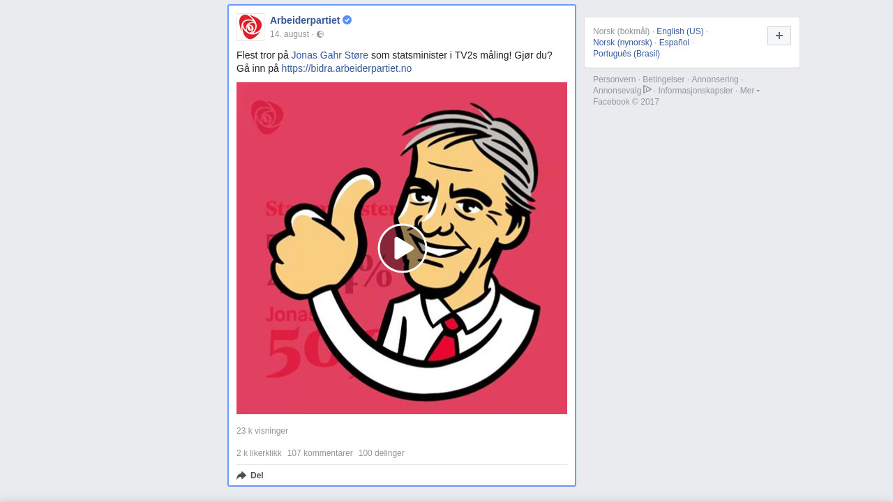Click the 14. august timestamp
Screen dimensions: 893x502
290,34
